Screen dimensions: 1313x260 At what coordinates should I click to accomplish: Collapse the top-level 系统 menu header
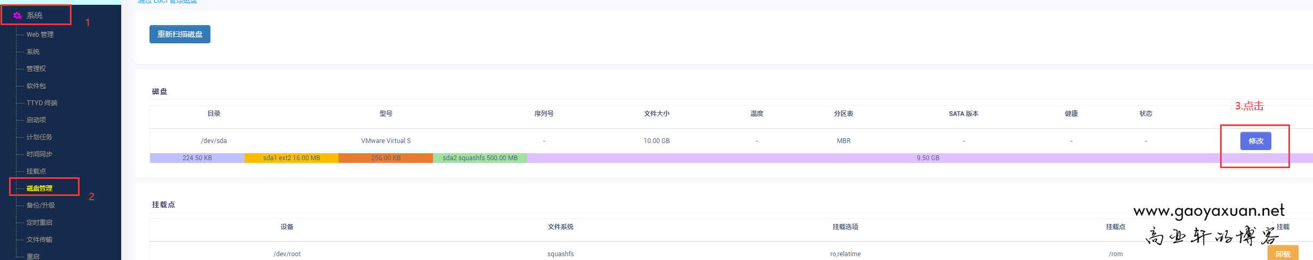[35, 15]
